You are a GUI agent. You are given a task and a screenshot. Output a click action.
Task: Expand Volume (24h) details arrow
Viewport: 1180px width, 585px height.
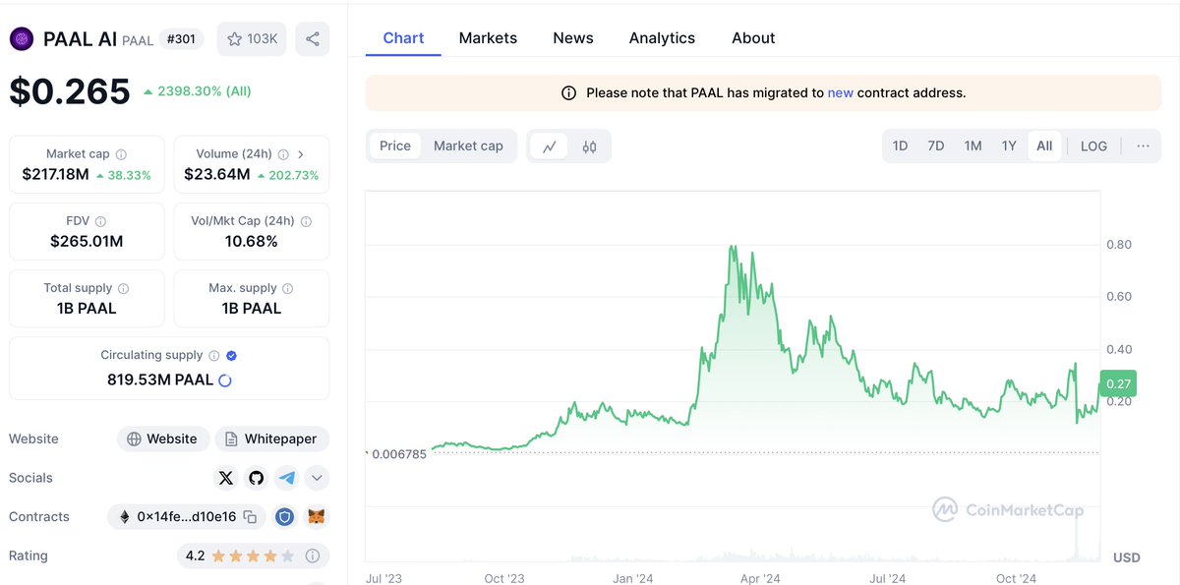(x=300, y=153)
